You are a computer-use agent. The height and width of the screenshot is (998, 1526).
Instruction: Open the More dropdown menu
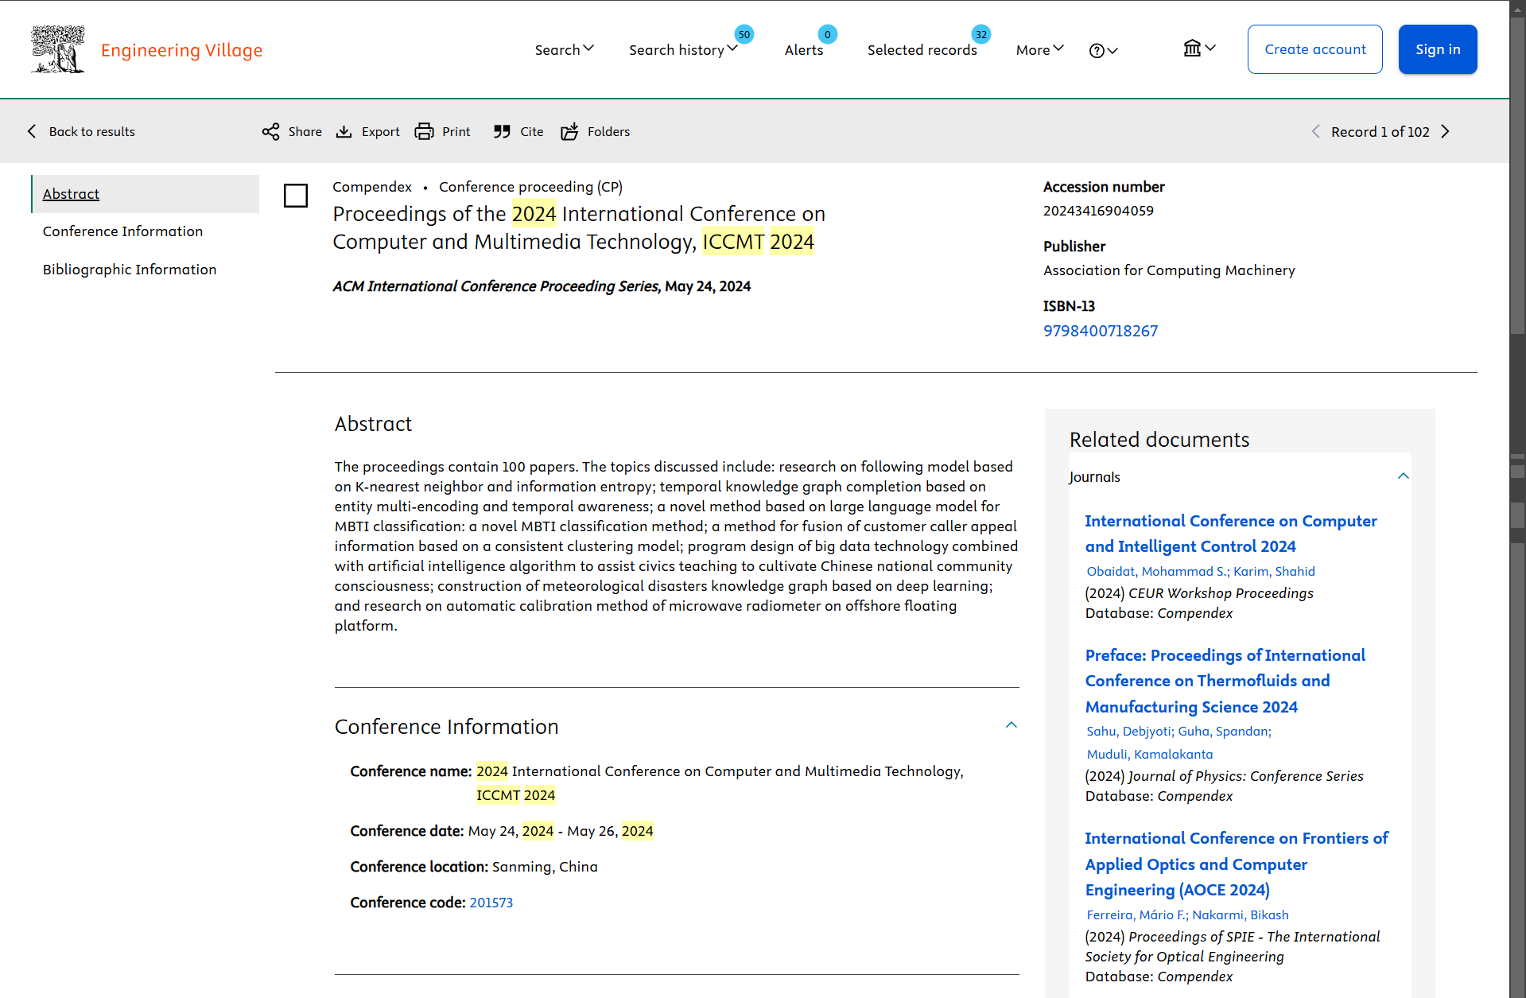[1039, 50]
